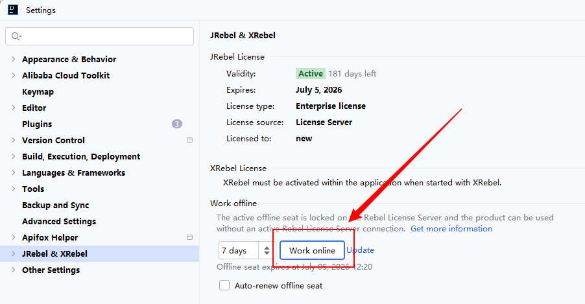Expand the Editor settings tree node

click(13, 108)
